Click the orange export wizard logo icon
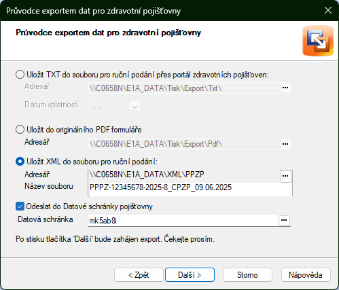The width and height of the screenshot is (339, 290). tap(318, 41)
